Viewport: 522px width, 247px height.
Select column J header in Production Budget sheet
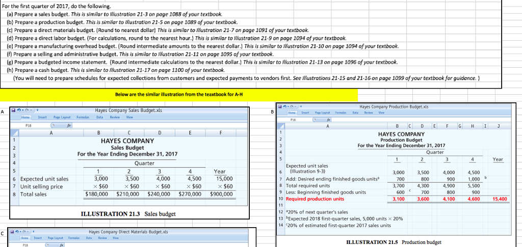[498, 126]
